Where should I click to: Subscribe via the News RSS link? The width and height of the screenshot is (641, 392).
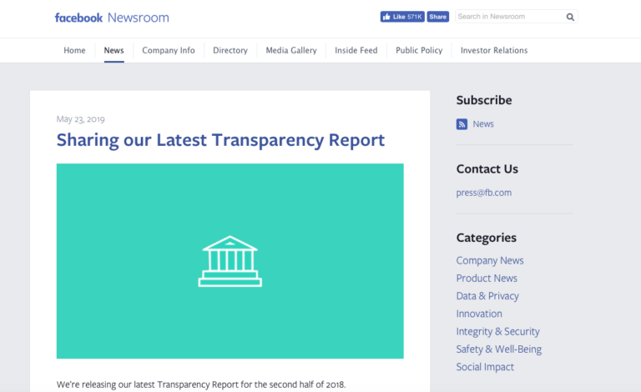click(483, 123)
